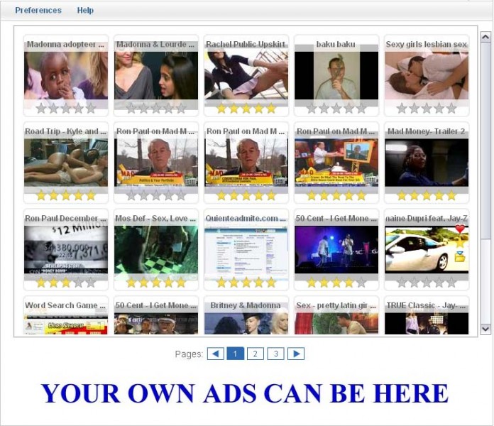Open the Help menu

point(85,11)
